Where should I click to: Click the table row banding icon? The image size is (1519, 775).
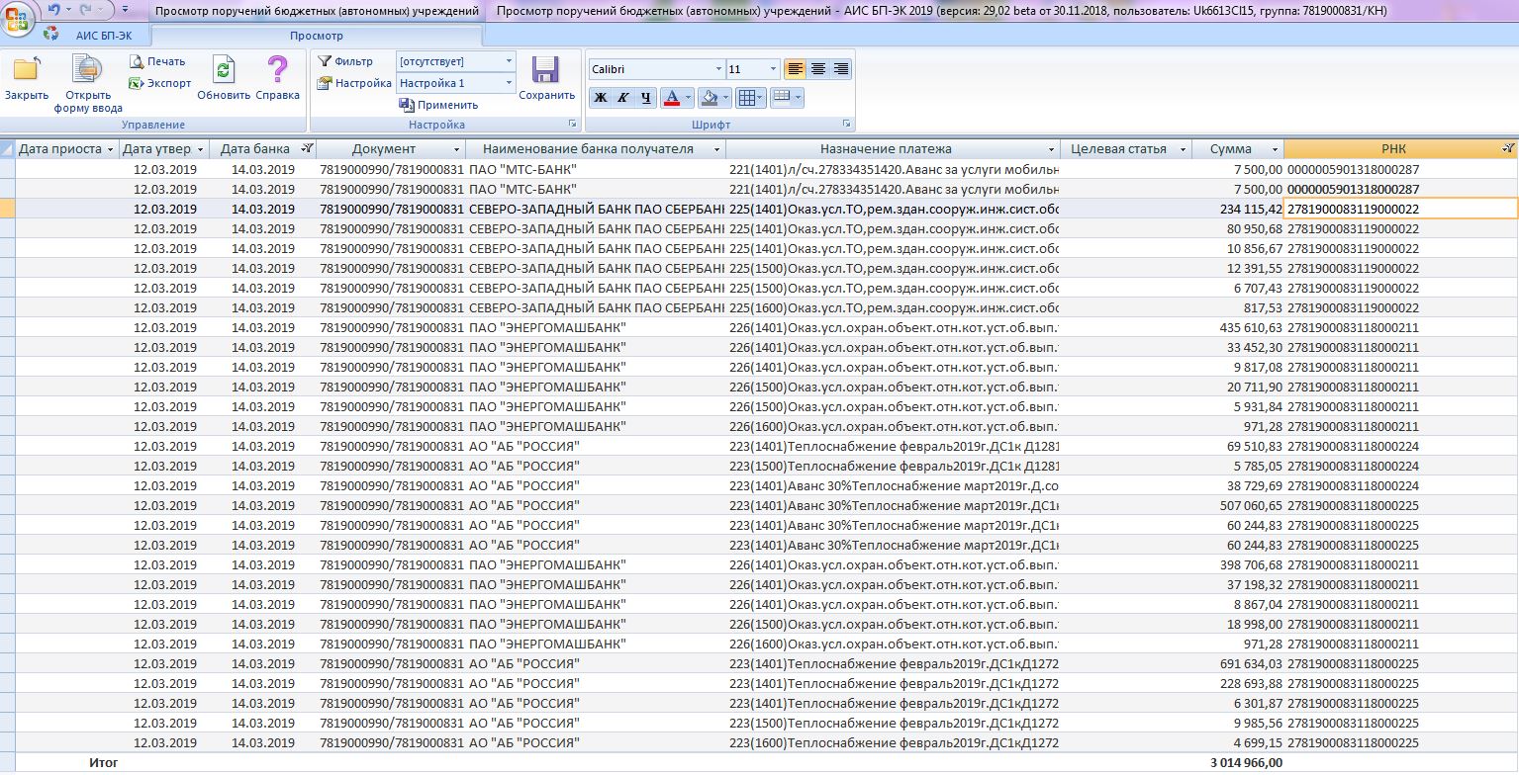781,98
